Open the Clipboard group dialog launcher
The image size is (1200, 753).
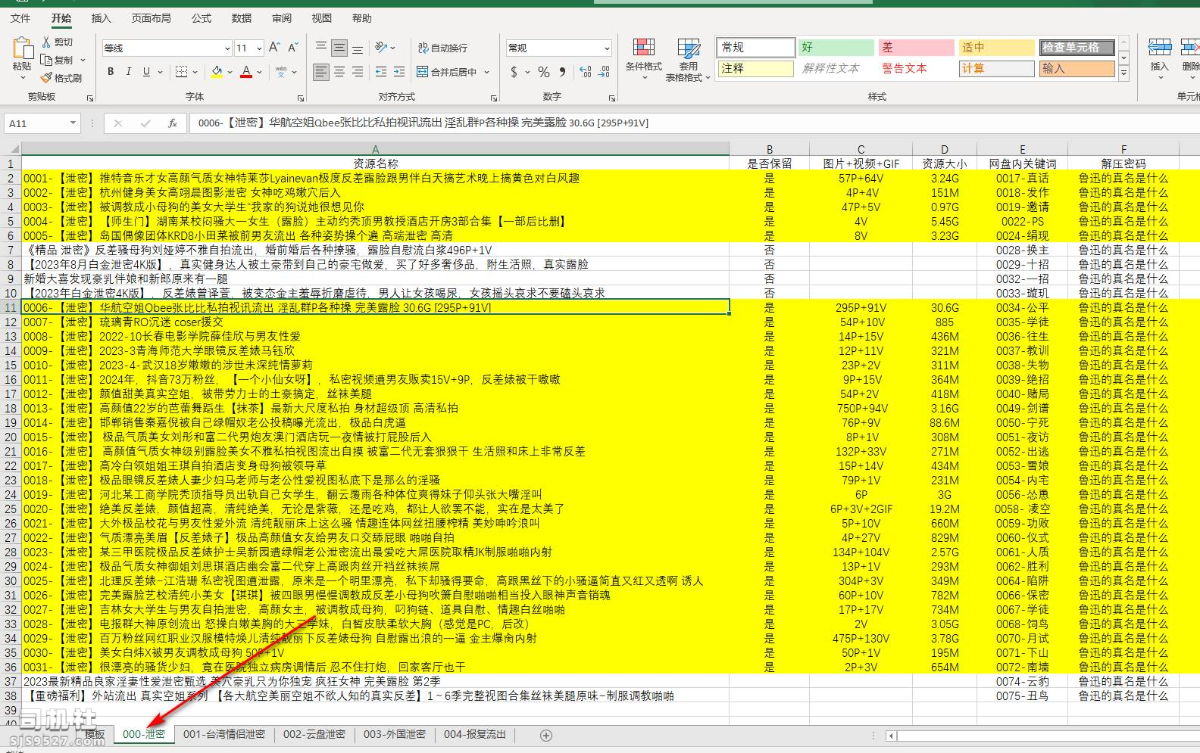(90, 98)
